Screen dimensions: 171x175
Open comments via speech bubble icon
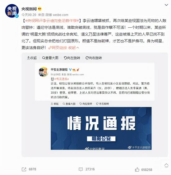tap(81, 169)
